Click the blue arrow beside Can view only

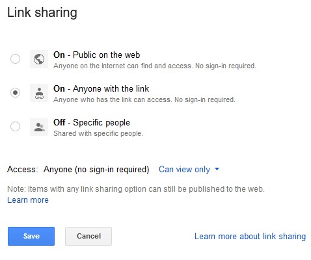tap(217, 169)
